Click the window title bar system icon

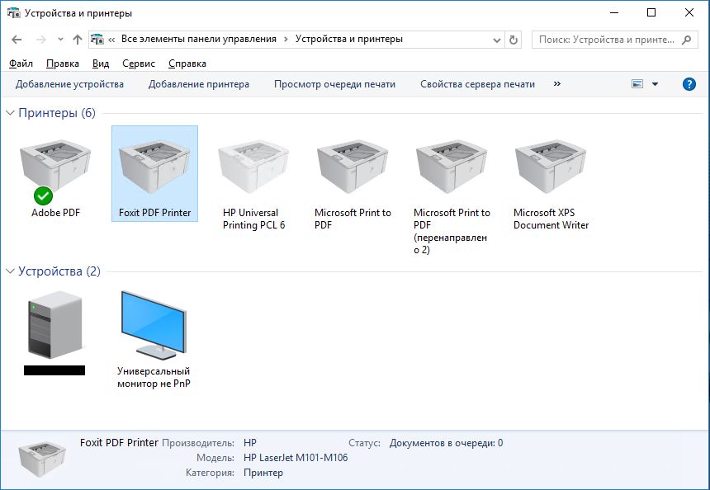click(13, 12)
